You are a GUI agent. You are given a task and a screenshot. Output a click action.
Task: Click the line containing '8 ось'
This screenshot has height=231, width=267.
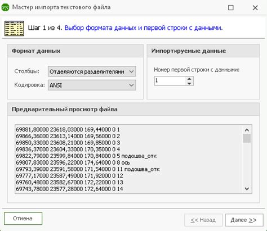click(x=73, y=162)
